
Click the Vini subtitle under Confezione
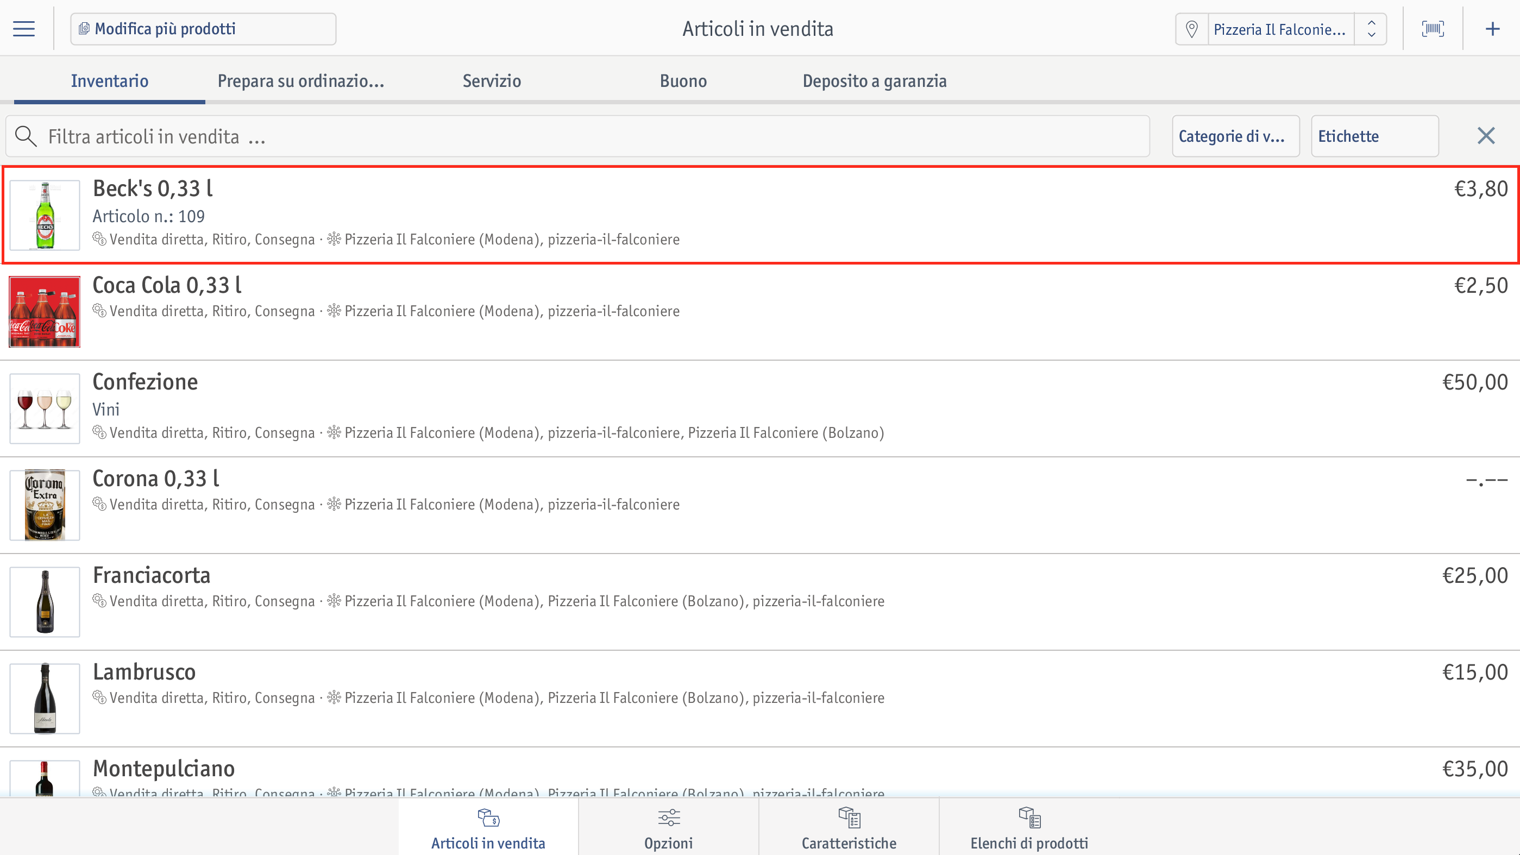pyautogui.click(x=106, y=410)
